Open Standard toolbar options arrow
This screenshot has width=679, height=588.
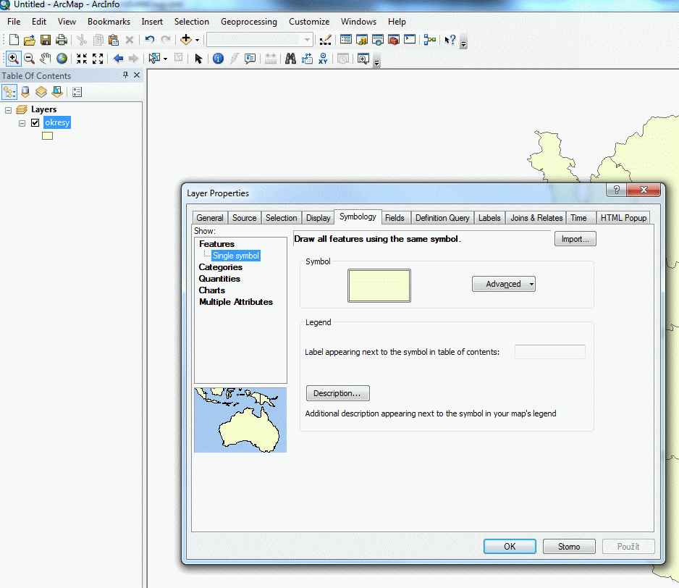coord(464,43)
